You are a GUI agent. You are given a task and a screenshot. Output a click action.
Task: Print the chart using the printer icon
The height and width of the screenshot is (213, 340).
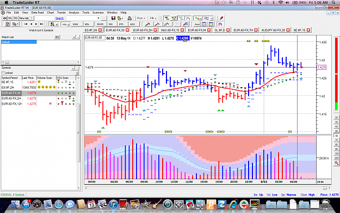129,18
